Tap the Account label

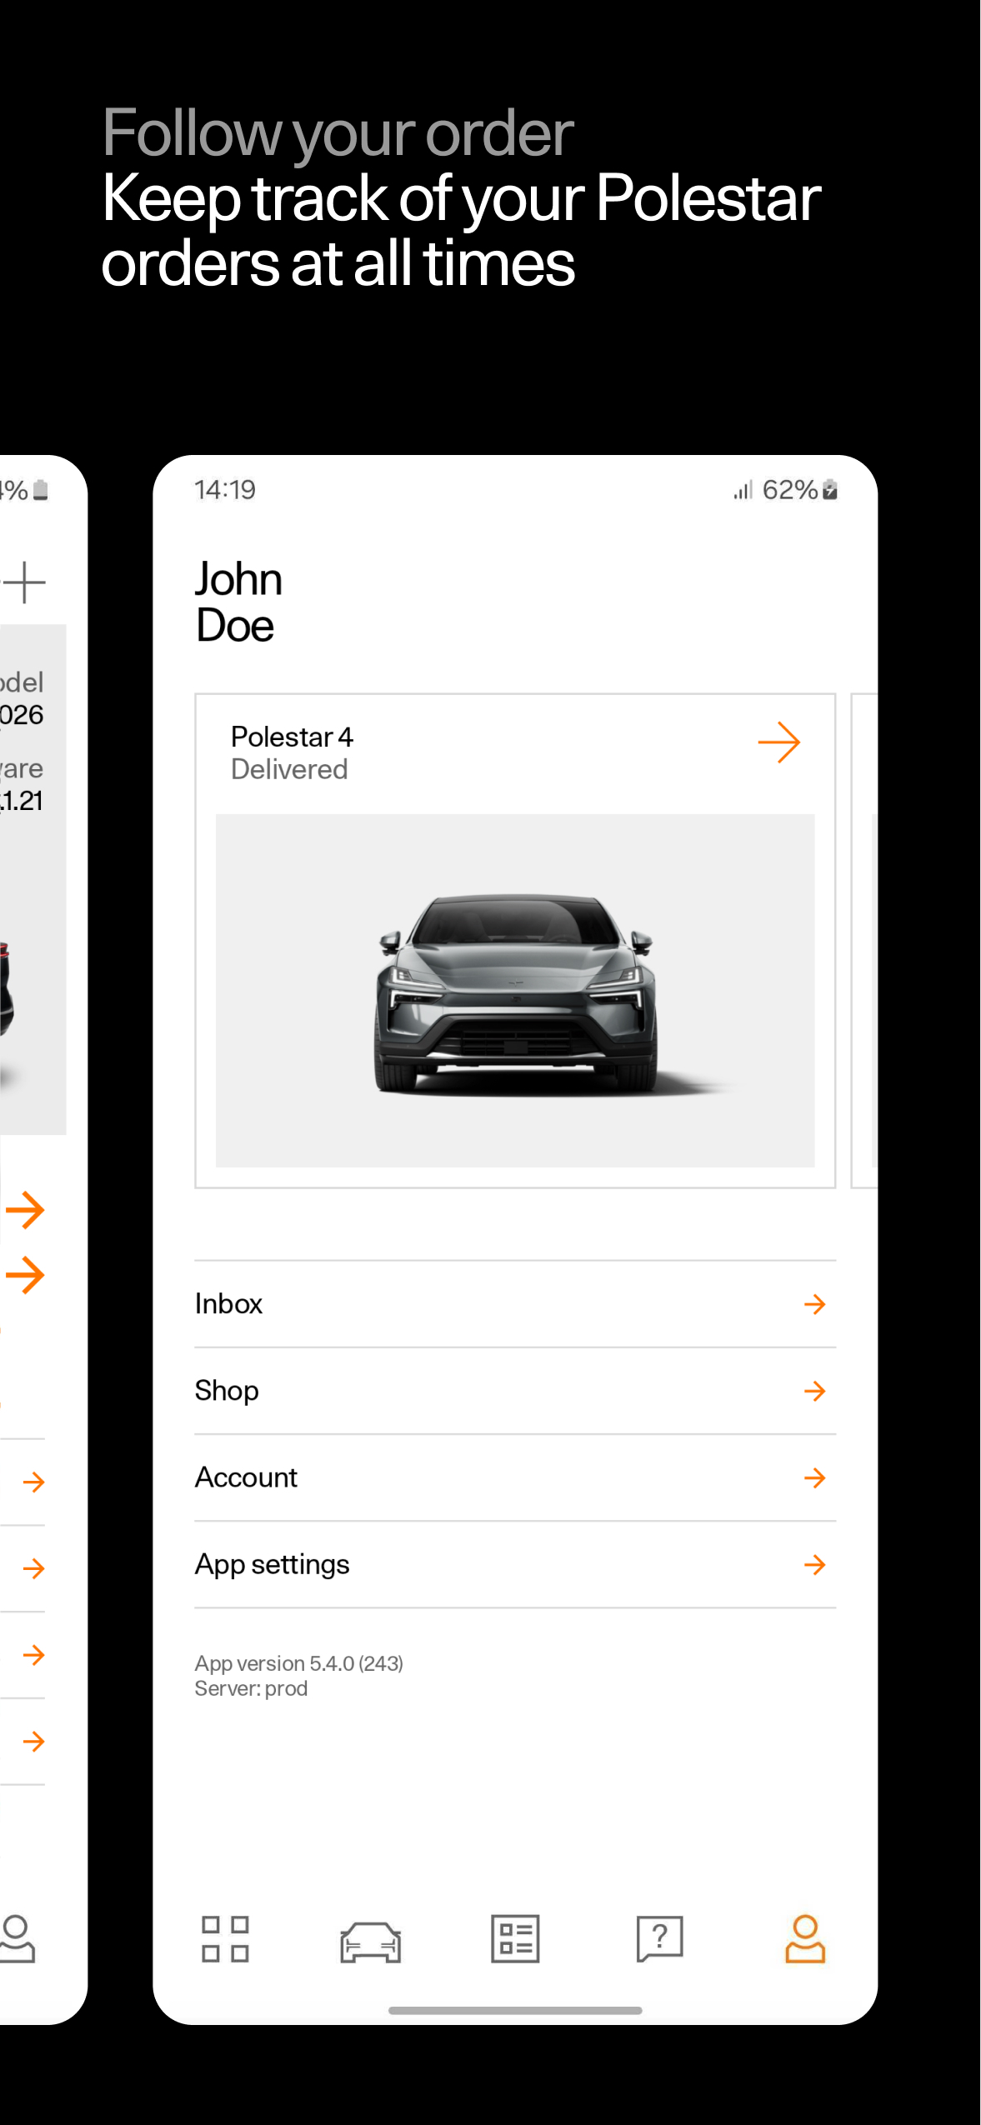[x=246, y=1477]
